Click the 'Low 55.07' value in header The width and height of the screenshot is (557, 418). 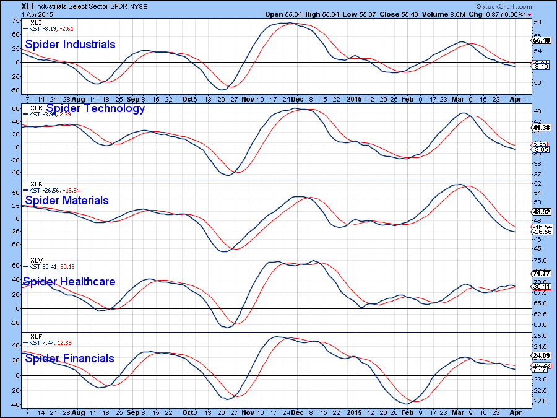[359, 15]
